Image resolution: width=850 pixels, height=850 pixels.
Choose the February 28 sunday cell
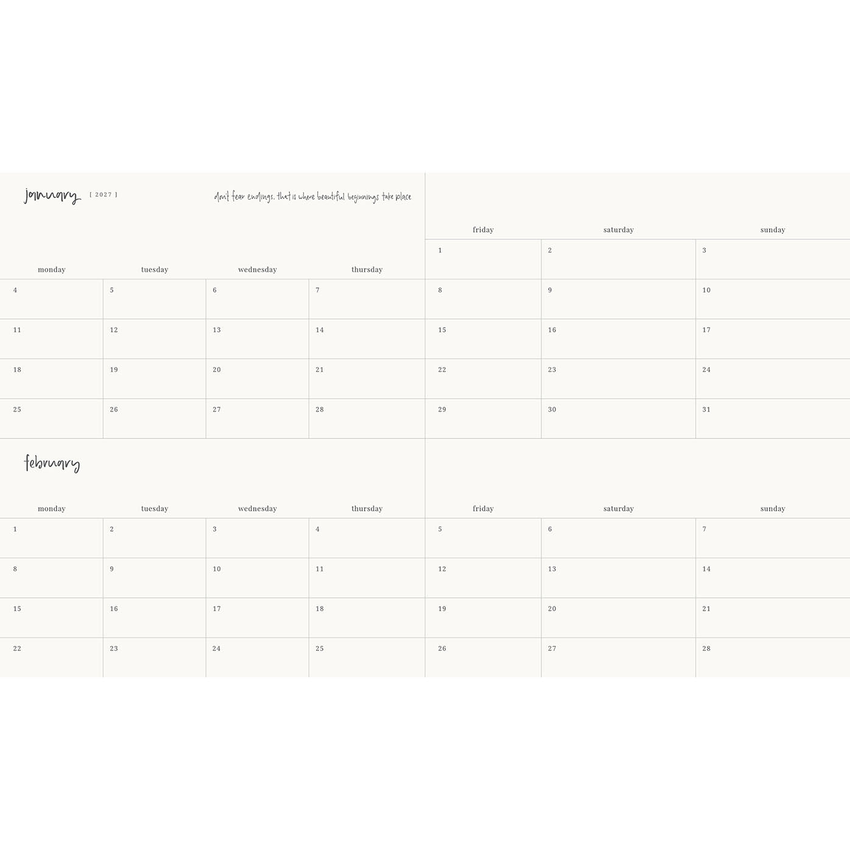(x=773, y=658)
